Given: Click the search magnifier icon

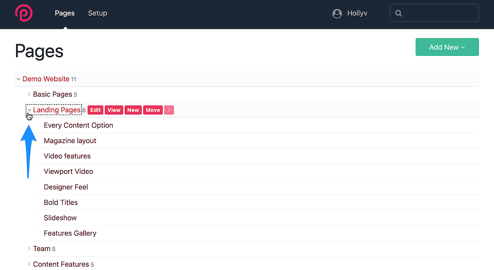Looking at the screenshot, I should (x=399, y=13).
